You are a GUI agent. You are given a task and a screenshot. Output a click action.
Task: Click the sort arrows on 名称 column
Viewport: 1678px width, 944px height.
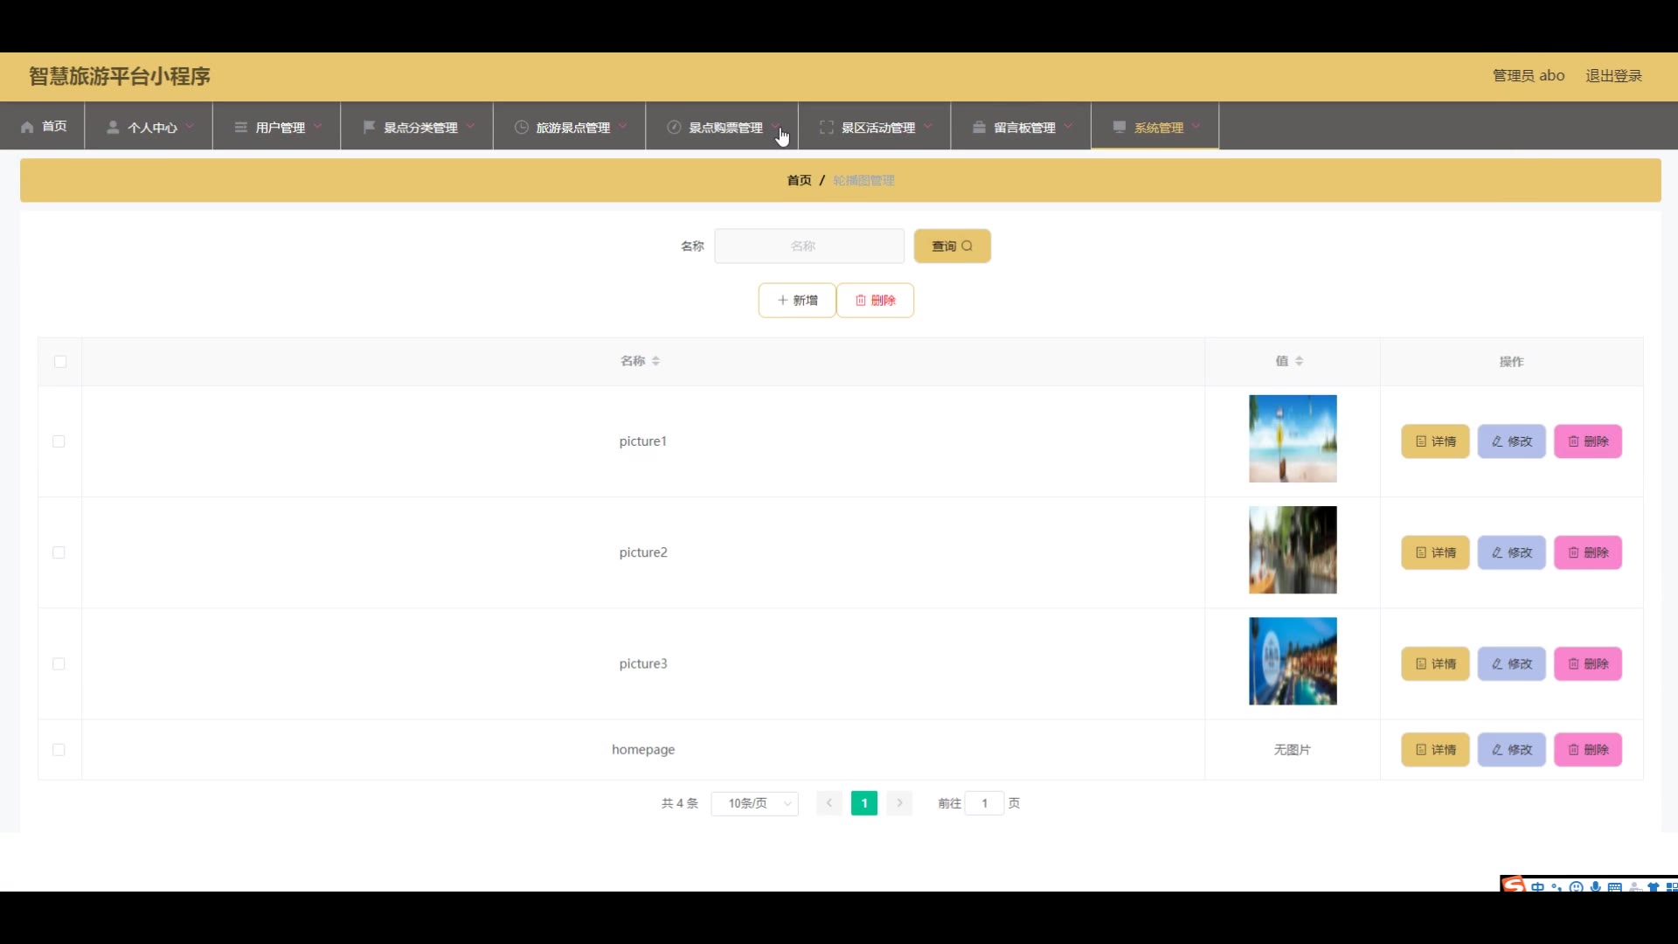coord(655,361)
